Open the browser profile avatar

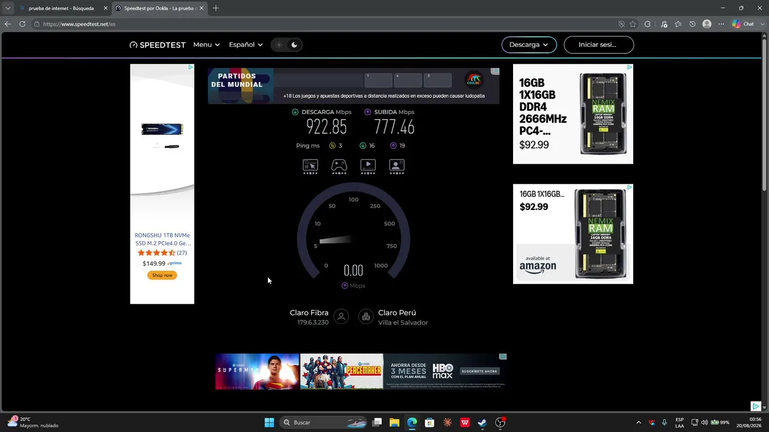[707, 24]
